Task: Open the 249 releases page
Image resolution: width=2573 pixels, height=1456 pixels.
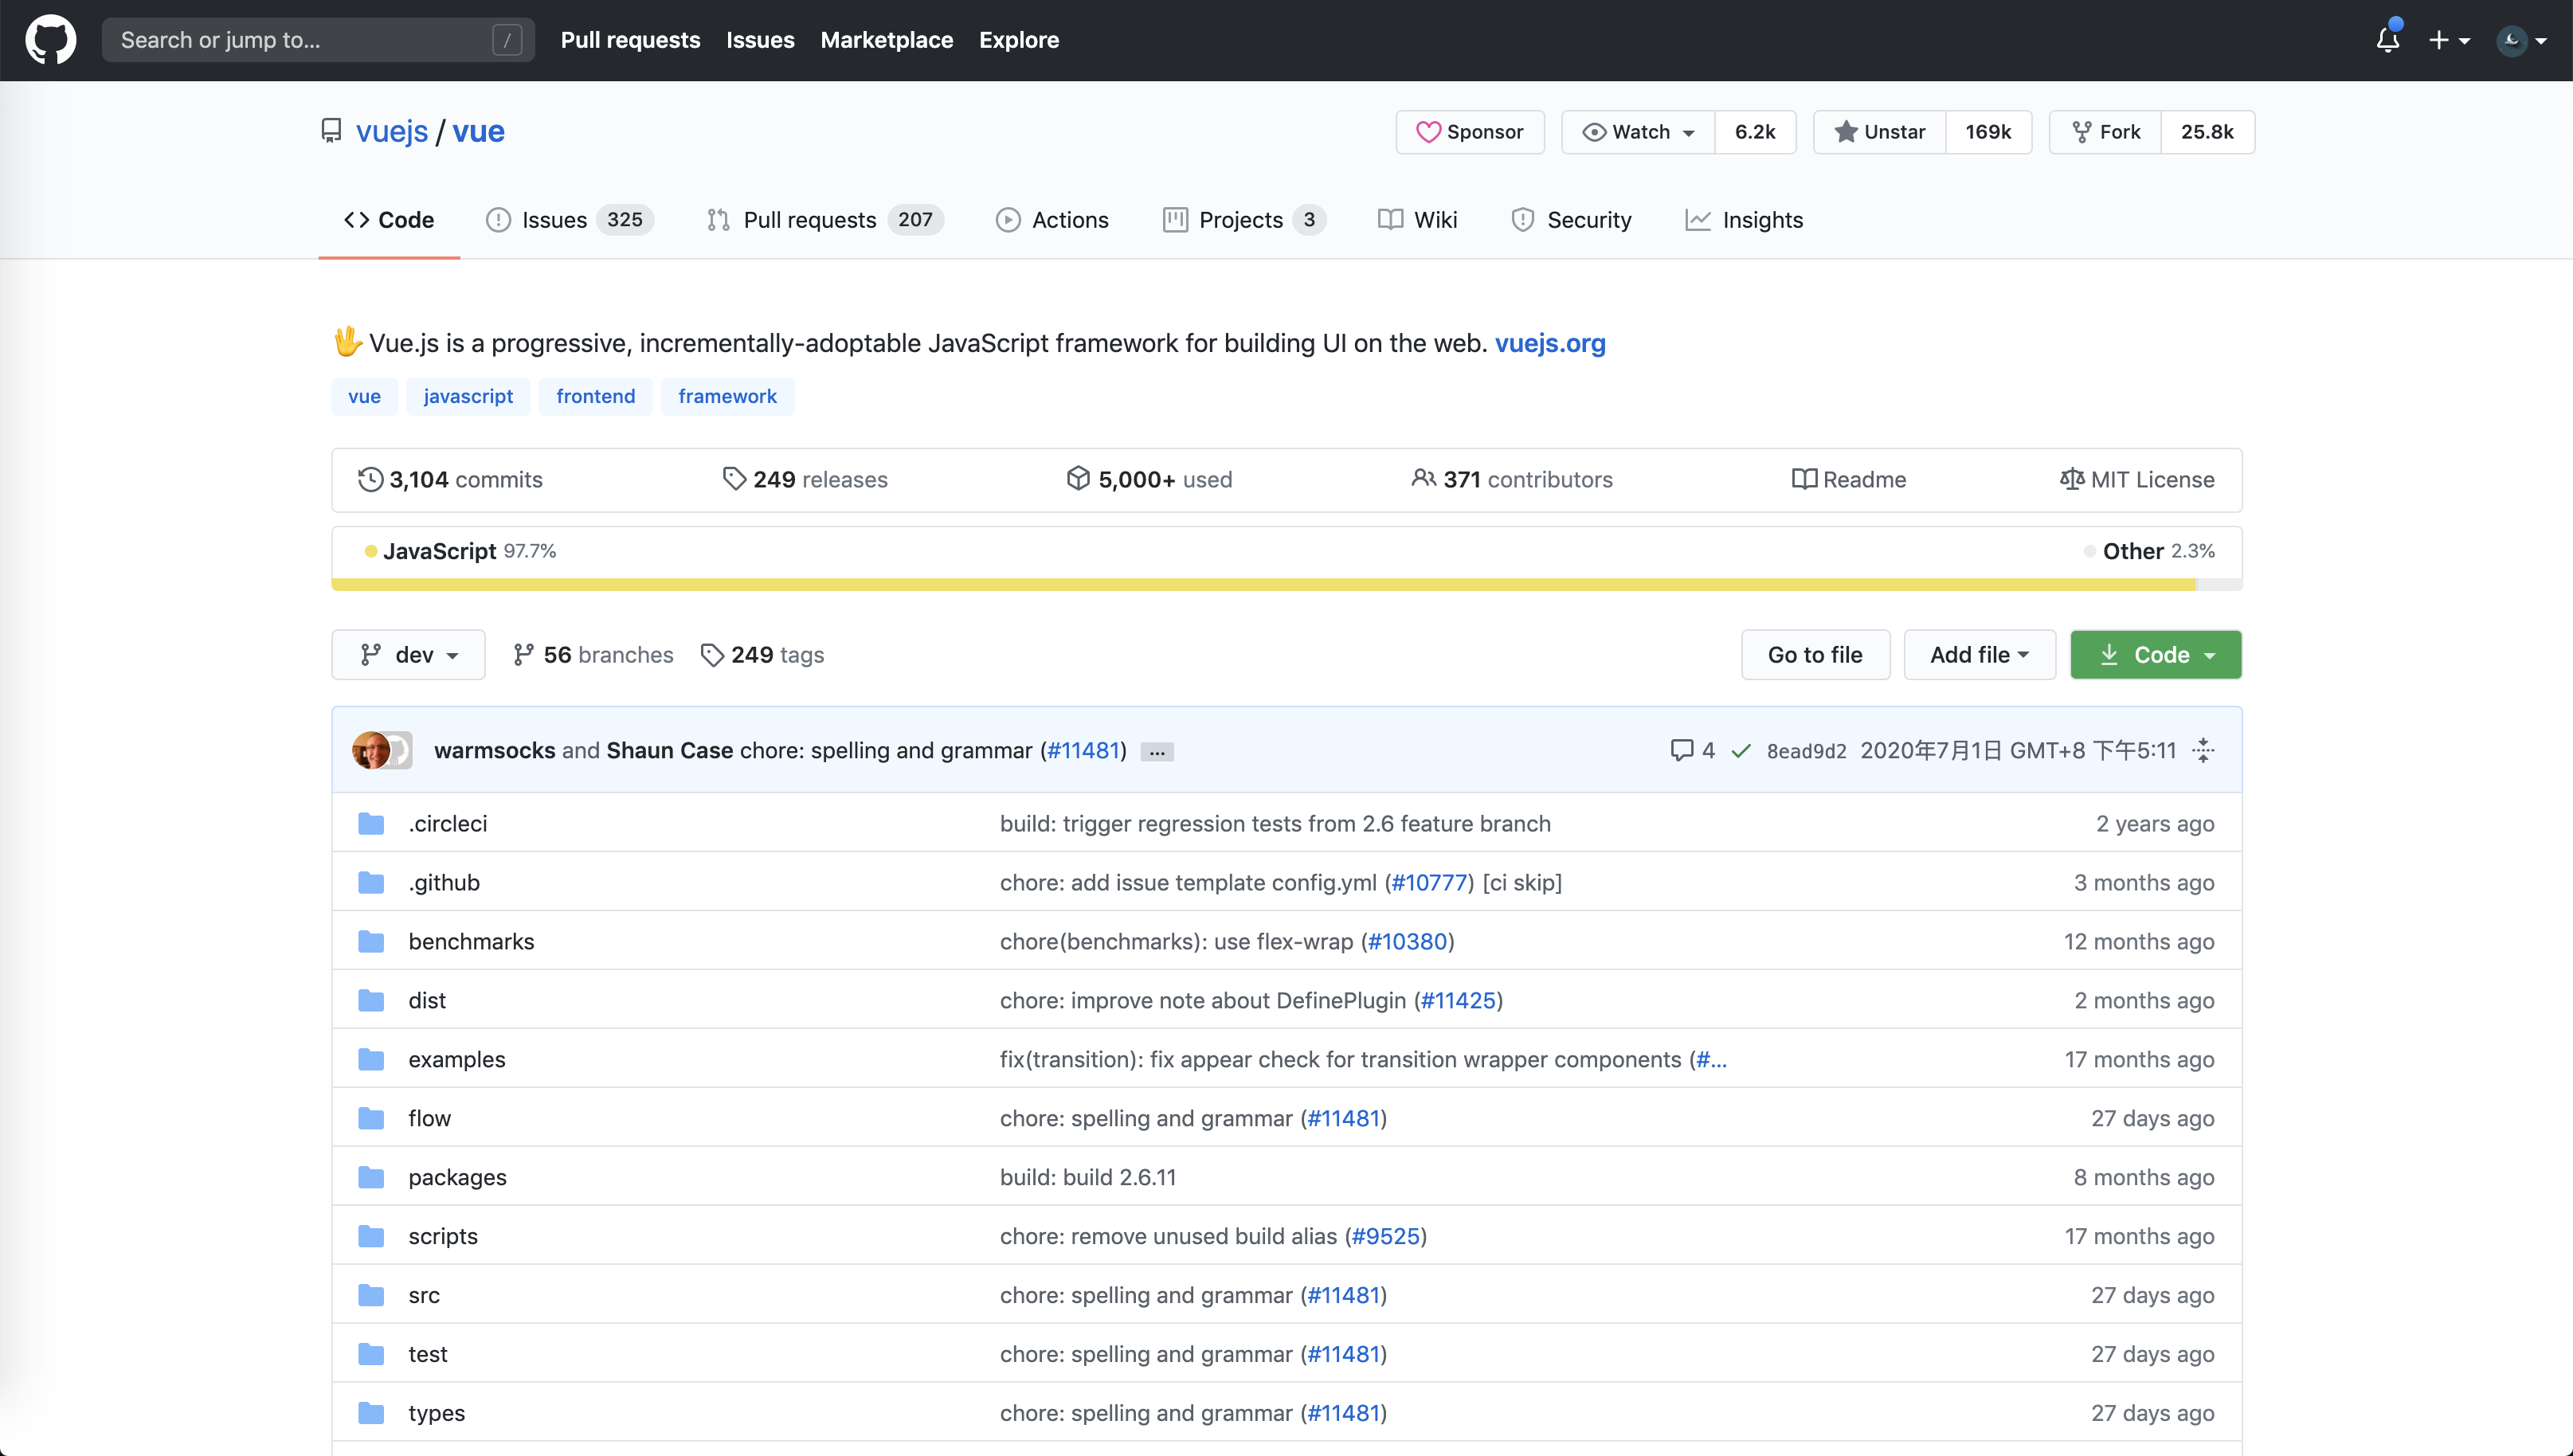Action: tap(805, 480)
